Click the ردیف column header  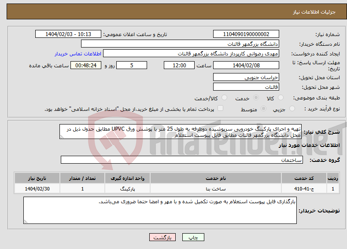click(x=333, y=178)
